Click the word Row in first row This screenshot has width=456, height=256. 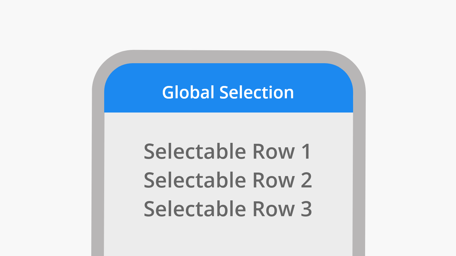tap(273, 151)
